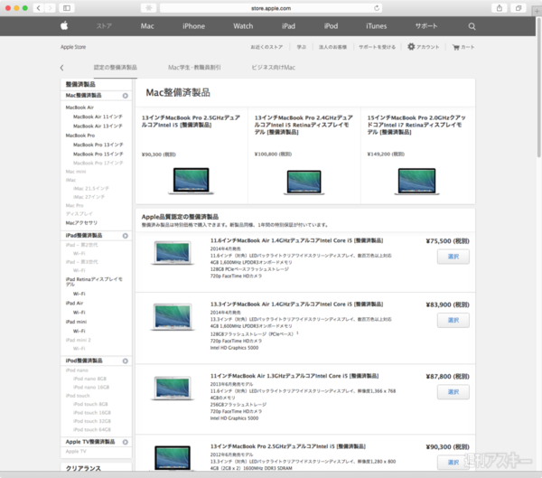
Task: Click the store.apple.com address field
Action: coord(271,8)
